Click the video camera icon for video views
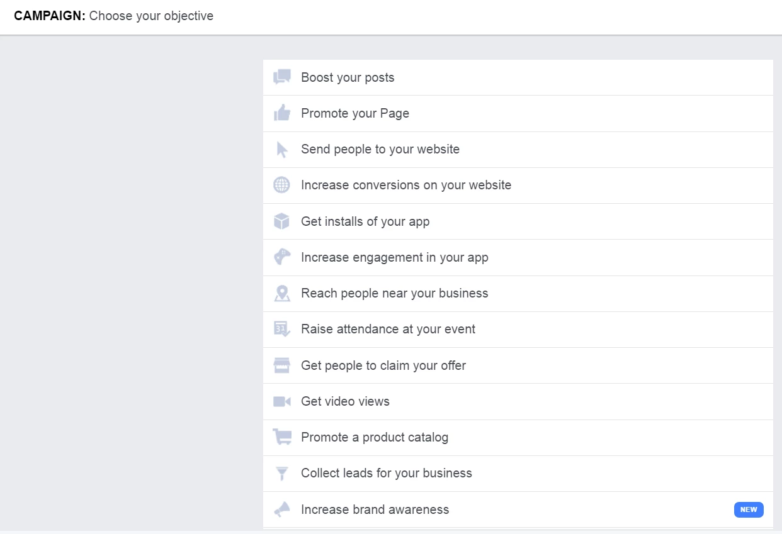782x534 pixels. coord(281,401)
